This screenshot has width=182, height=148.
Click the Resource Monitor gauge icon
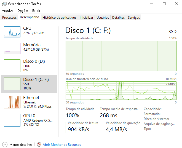point(39,144)
